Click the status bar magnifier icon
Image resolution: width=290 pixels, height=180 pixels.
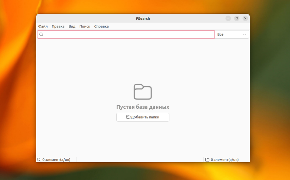point(39,160)
